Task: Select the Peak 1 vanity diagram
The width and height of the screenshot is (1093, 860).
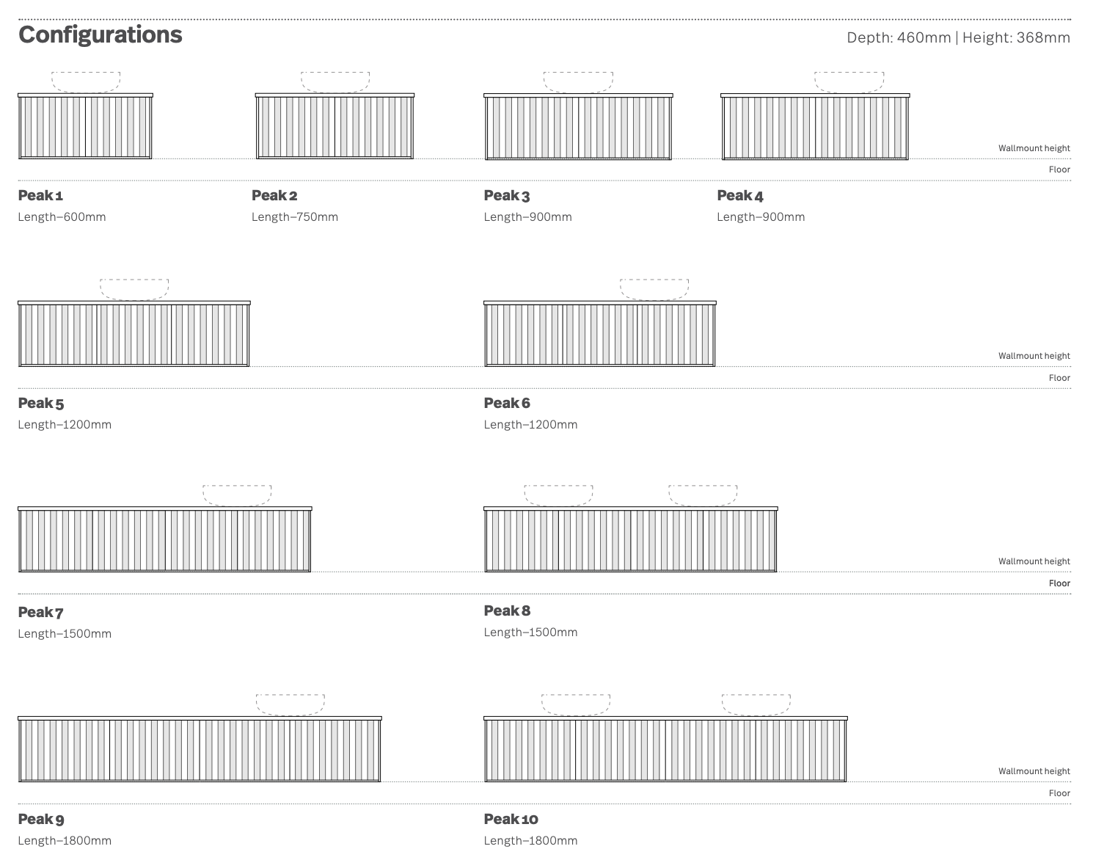Action: click(85, 126)
